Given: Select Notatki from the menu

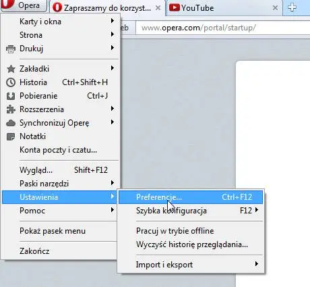Looking at the screenshot, I should tap(61, 136).
